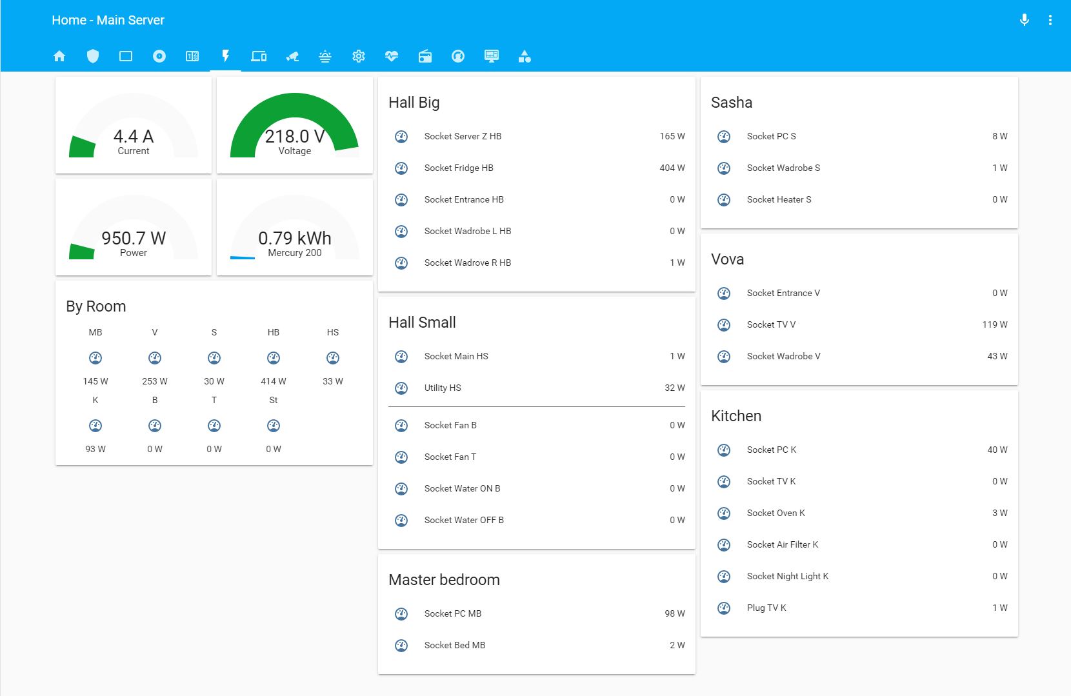Select Socket Oven K row
This screenshot has height=696, width=1071.
pos(859,513)
